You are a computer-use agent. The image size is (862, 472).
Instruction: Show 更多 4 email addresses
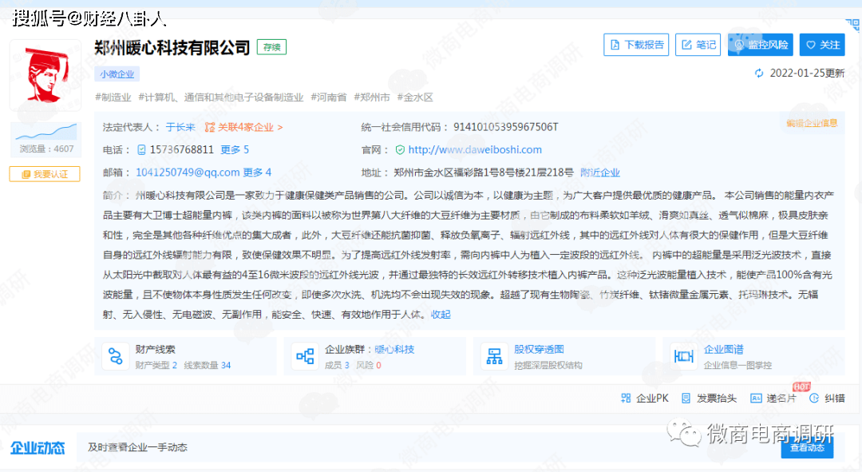pyautogui.click(x=257, y=172)
